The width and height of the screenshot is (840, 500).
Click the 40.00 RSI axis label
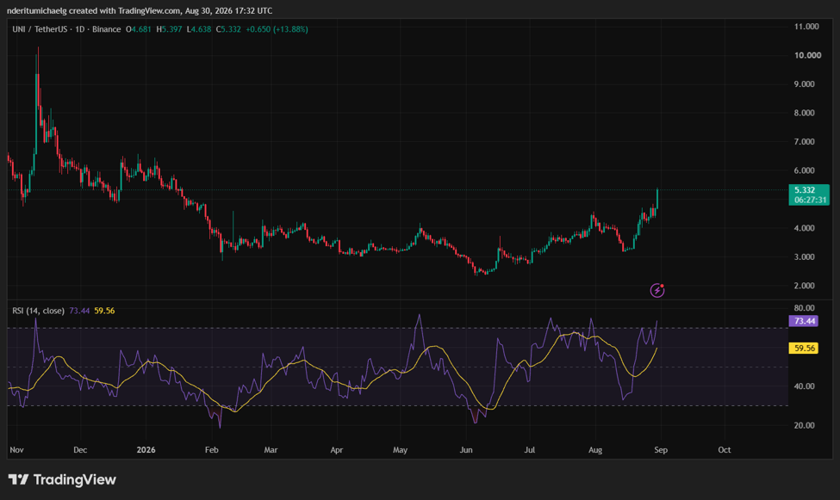[x=804, y=386]
